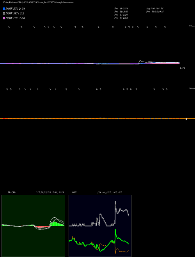
Task: Click the 'Pre V: 0.049 M' volume text
Action: click(154, 12)
